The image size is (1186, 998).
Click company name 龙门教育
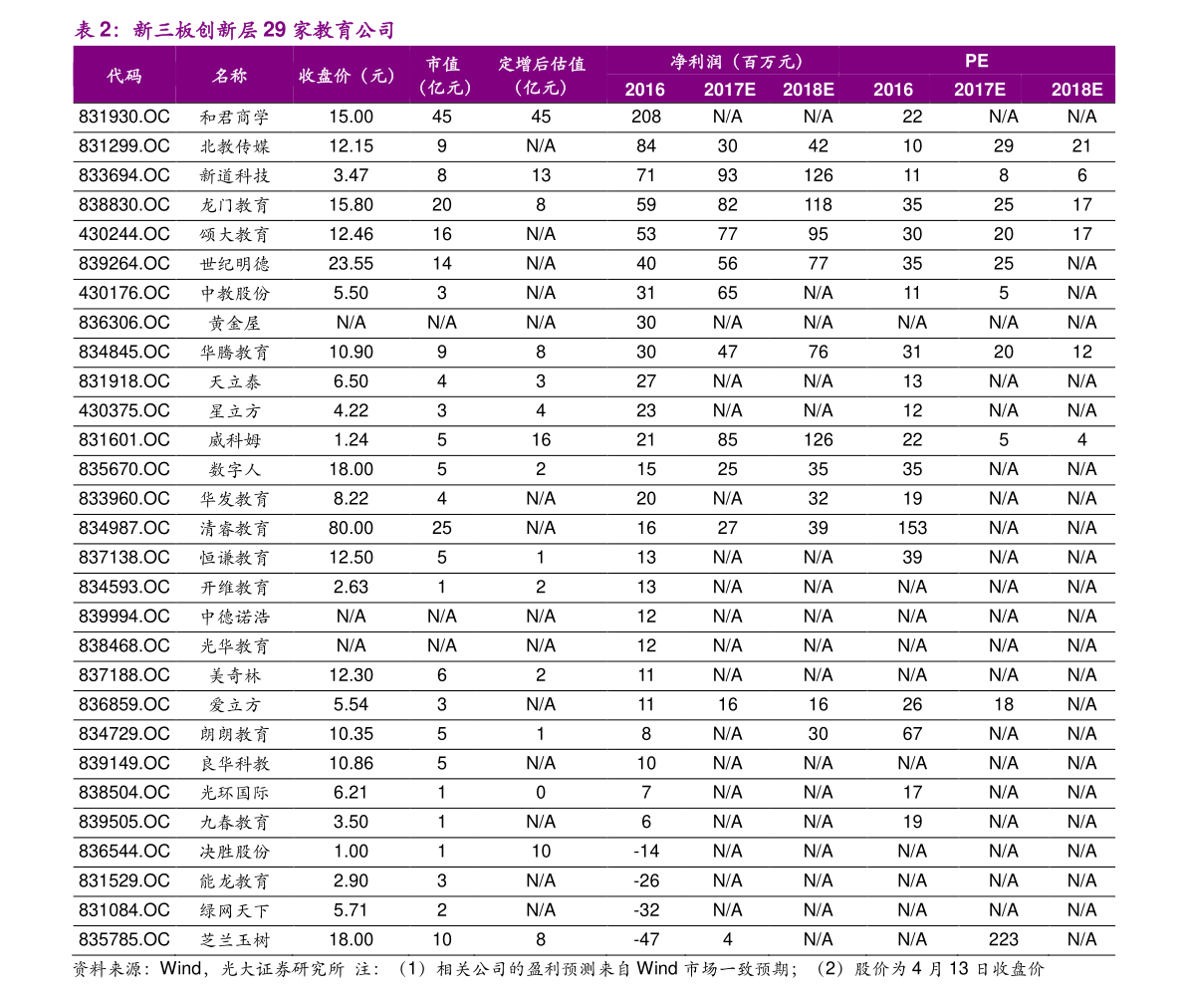tap(234, 205)
